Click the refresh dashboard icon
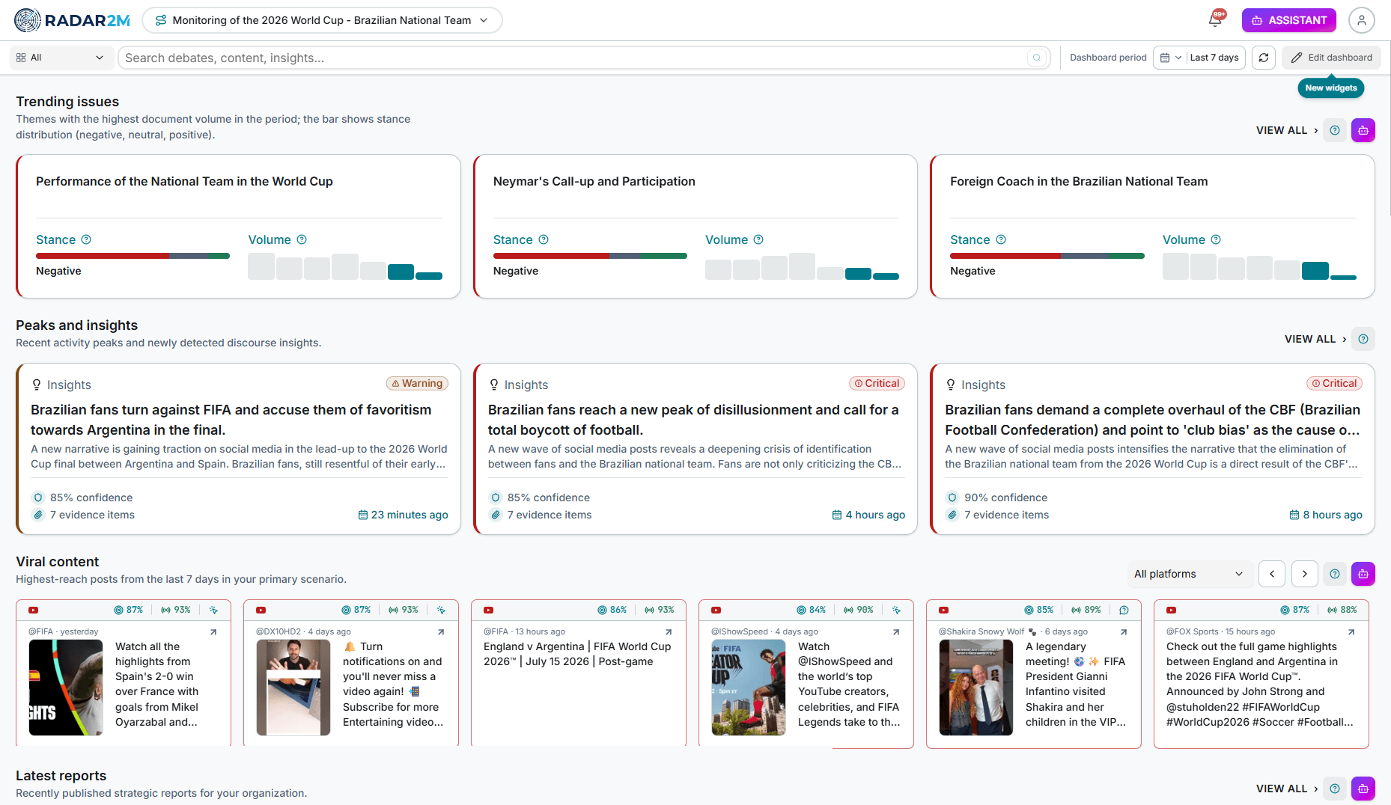The width and height of the screenshot is (1391, 805). 1264,58
